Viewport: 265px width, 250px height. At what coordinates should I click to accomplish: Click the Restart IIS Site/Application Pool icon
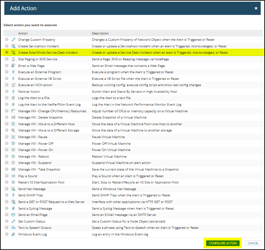click(x=13, y=182)
